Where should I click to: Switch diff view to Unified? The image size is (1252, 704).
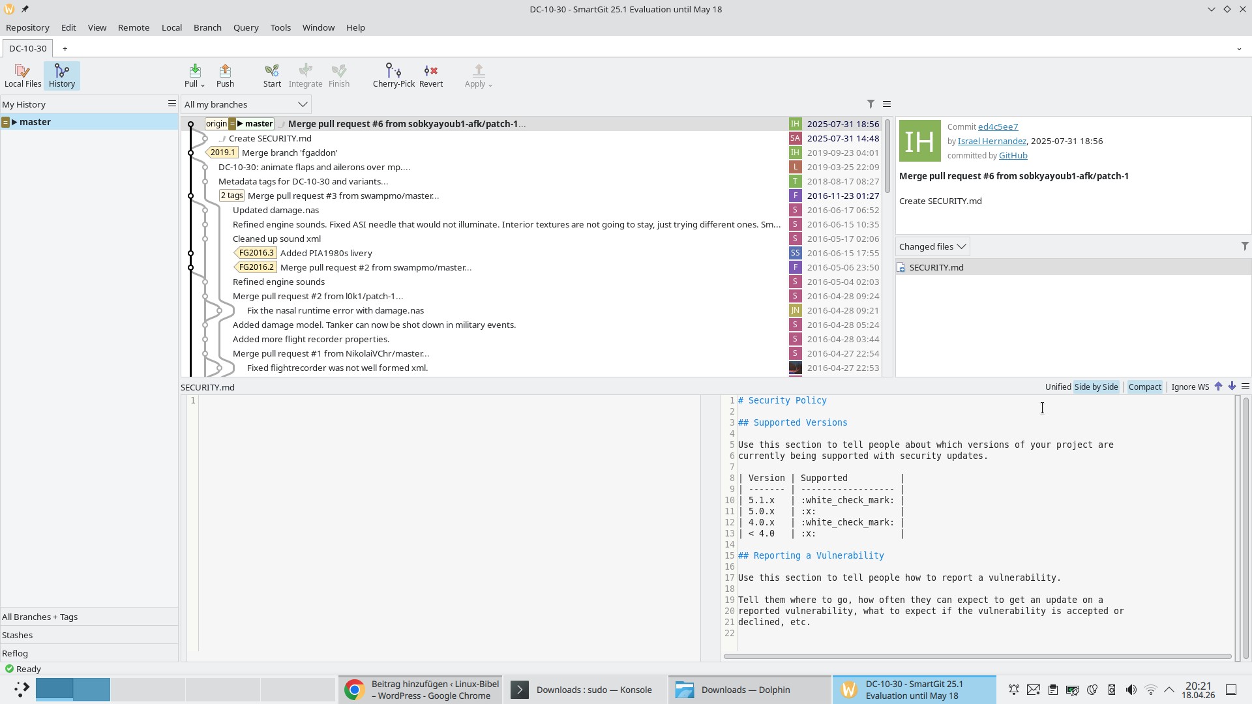[1058, 387]
